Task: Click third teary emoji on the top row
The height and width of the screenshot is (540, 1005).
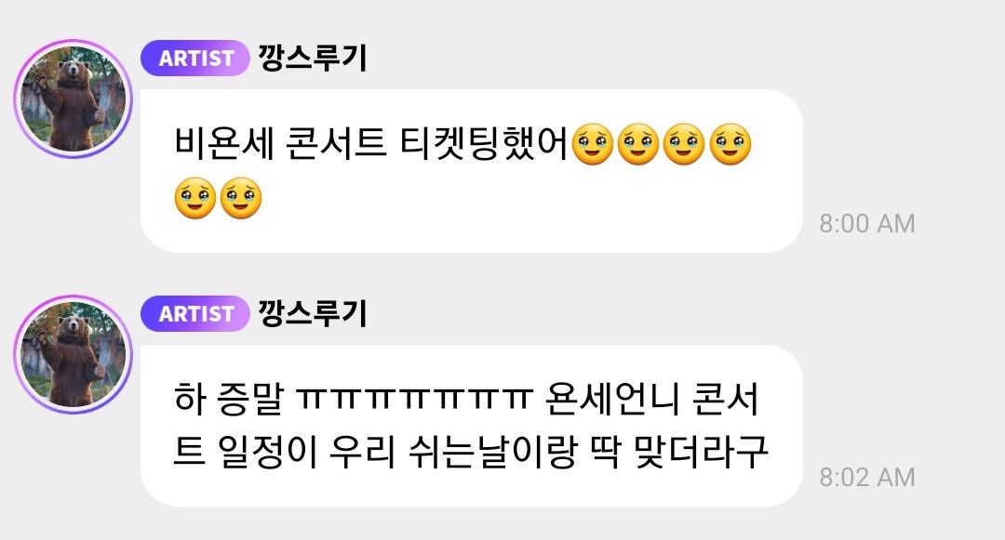Action: pyautogui.click(x=684, y=144)
